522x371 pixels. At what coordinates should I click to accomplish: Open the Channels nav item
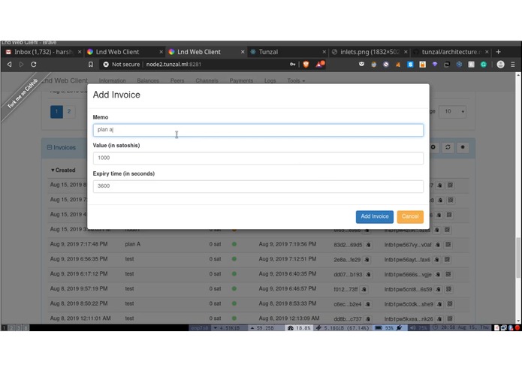point(207,81)
